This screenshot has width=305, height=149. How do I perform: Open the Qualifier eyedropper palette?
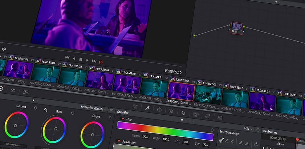click(147, 108)
